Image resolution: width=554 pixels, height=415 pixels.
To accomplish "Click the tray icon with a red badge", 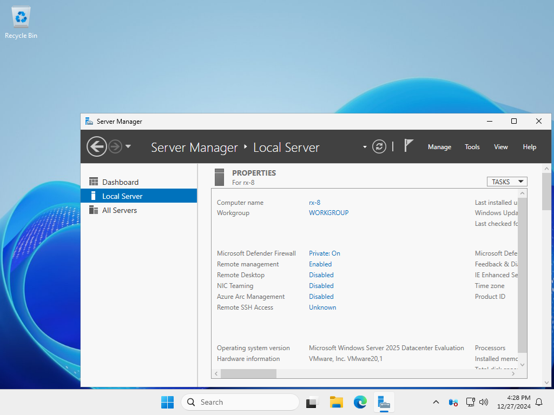I will (x=453, y=402).
